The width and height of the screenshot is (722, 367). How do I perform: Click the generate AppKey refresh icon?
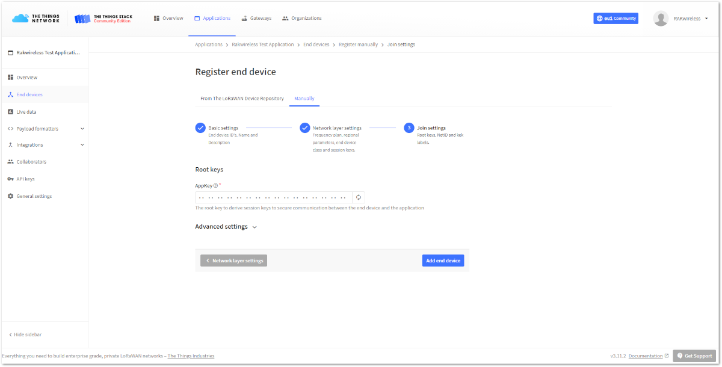click(359, 197)
